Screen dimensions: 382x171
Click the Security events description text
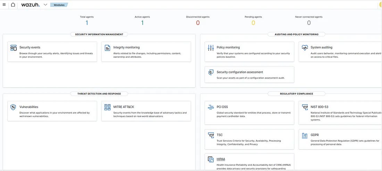[x=56, y=55]
